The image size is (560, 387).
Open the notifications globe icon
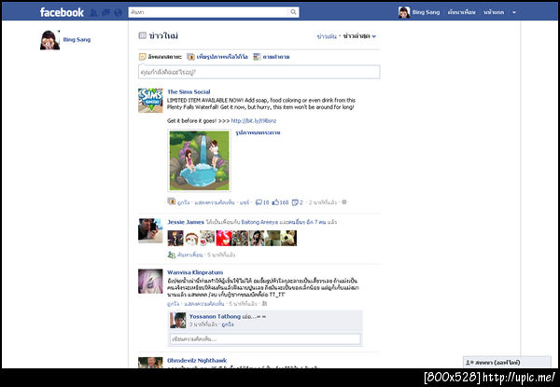(119, 12)
